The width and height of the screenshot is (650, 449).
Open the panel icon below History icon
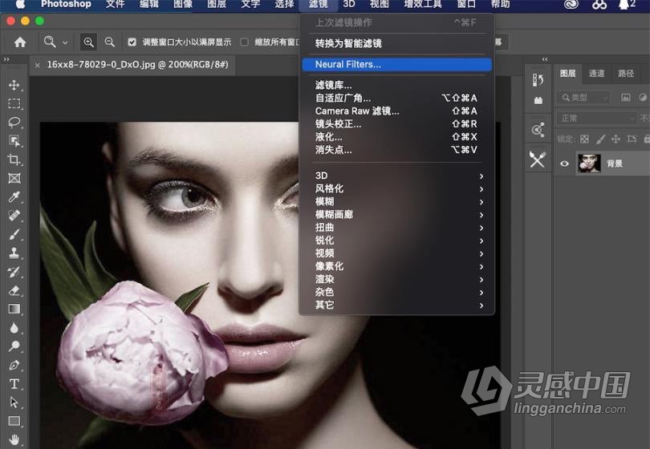pos(538,100)
